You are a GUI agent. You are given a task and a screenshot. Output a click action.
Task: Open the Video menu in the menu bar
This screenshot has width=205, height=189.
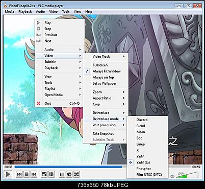[x=54, y=12]
